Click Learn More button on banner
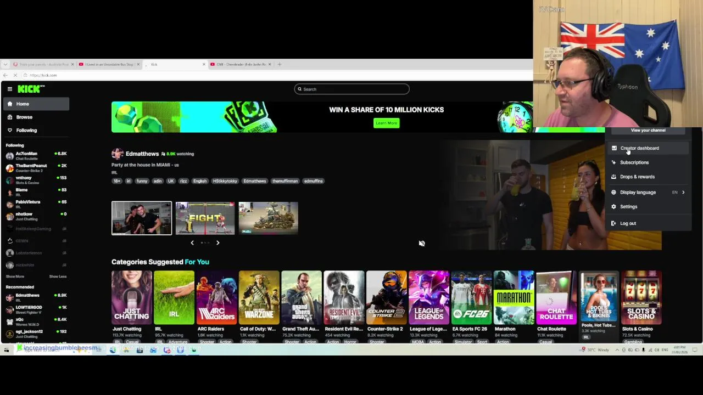Image resolution: width=703 pixels, height=395 pixels. (x=386, y=123)
